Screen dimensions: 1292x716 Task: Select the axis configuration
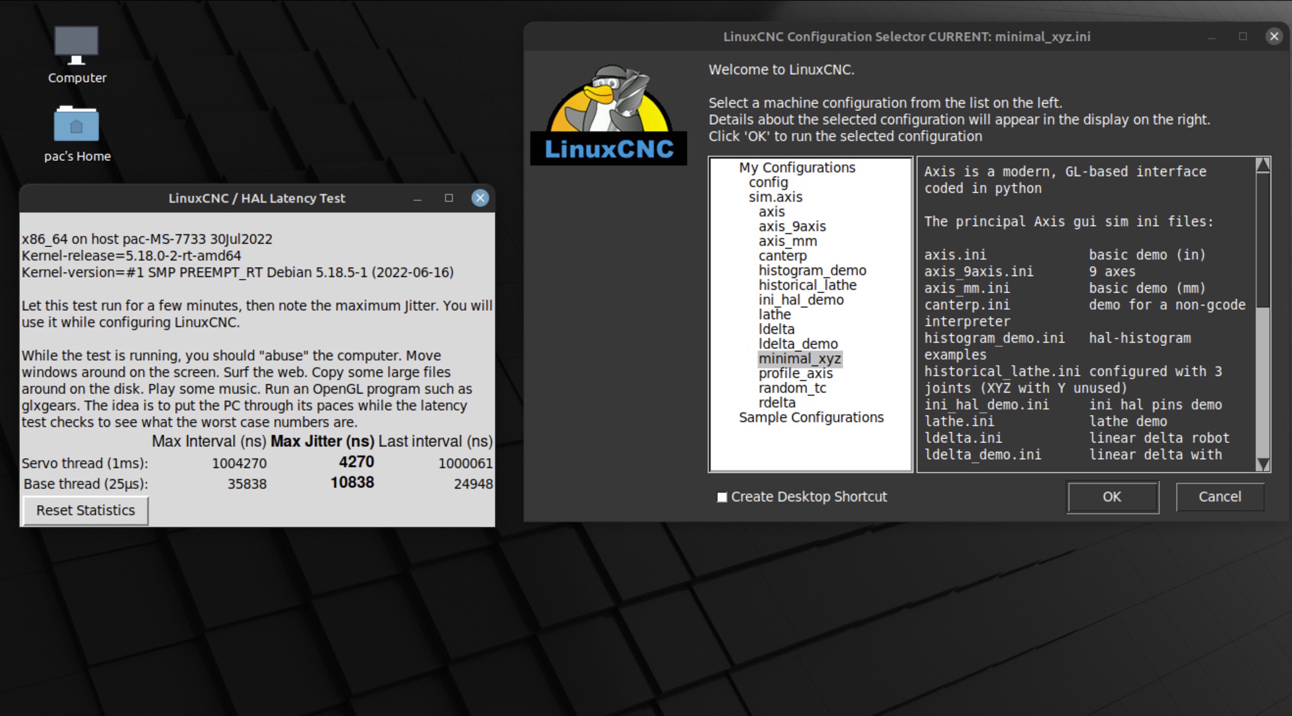pos(771,212)
